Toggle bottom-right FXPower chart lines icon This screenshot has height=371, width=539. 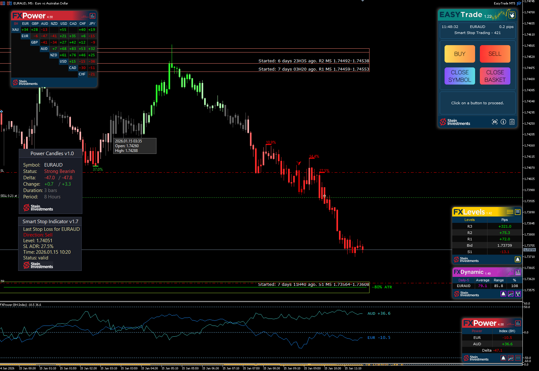click(x=510, y=358)
